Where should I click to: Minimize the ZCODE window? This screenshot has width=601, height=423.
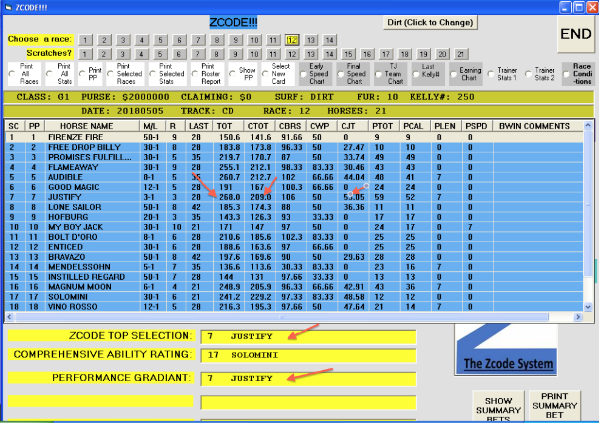pyautogui.click(x=565, y=7)
